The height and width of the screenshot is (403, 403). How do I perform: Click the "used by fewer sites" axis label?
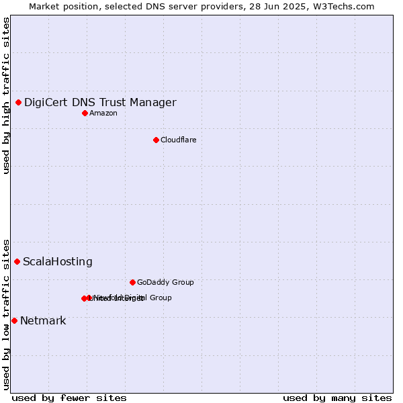pyautogui.click(x=69, y=398)
